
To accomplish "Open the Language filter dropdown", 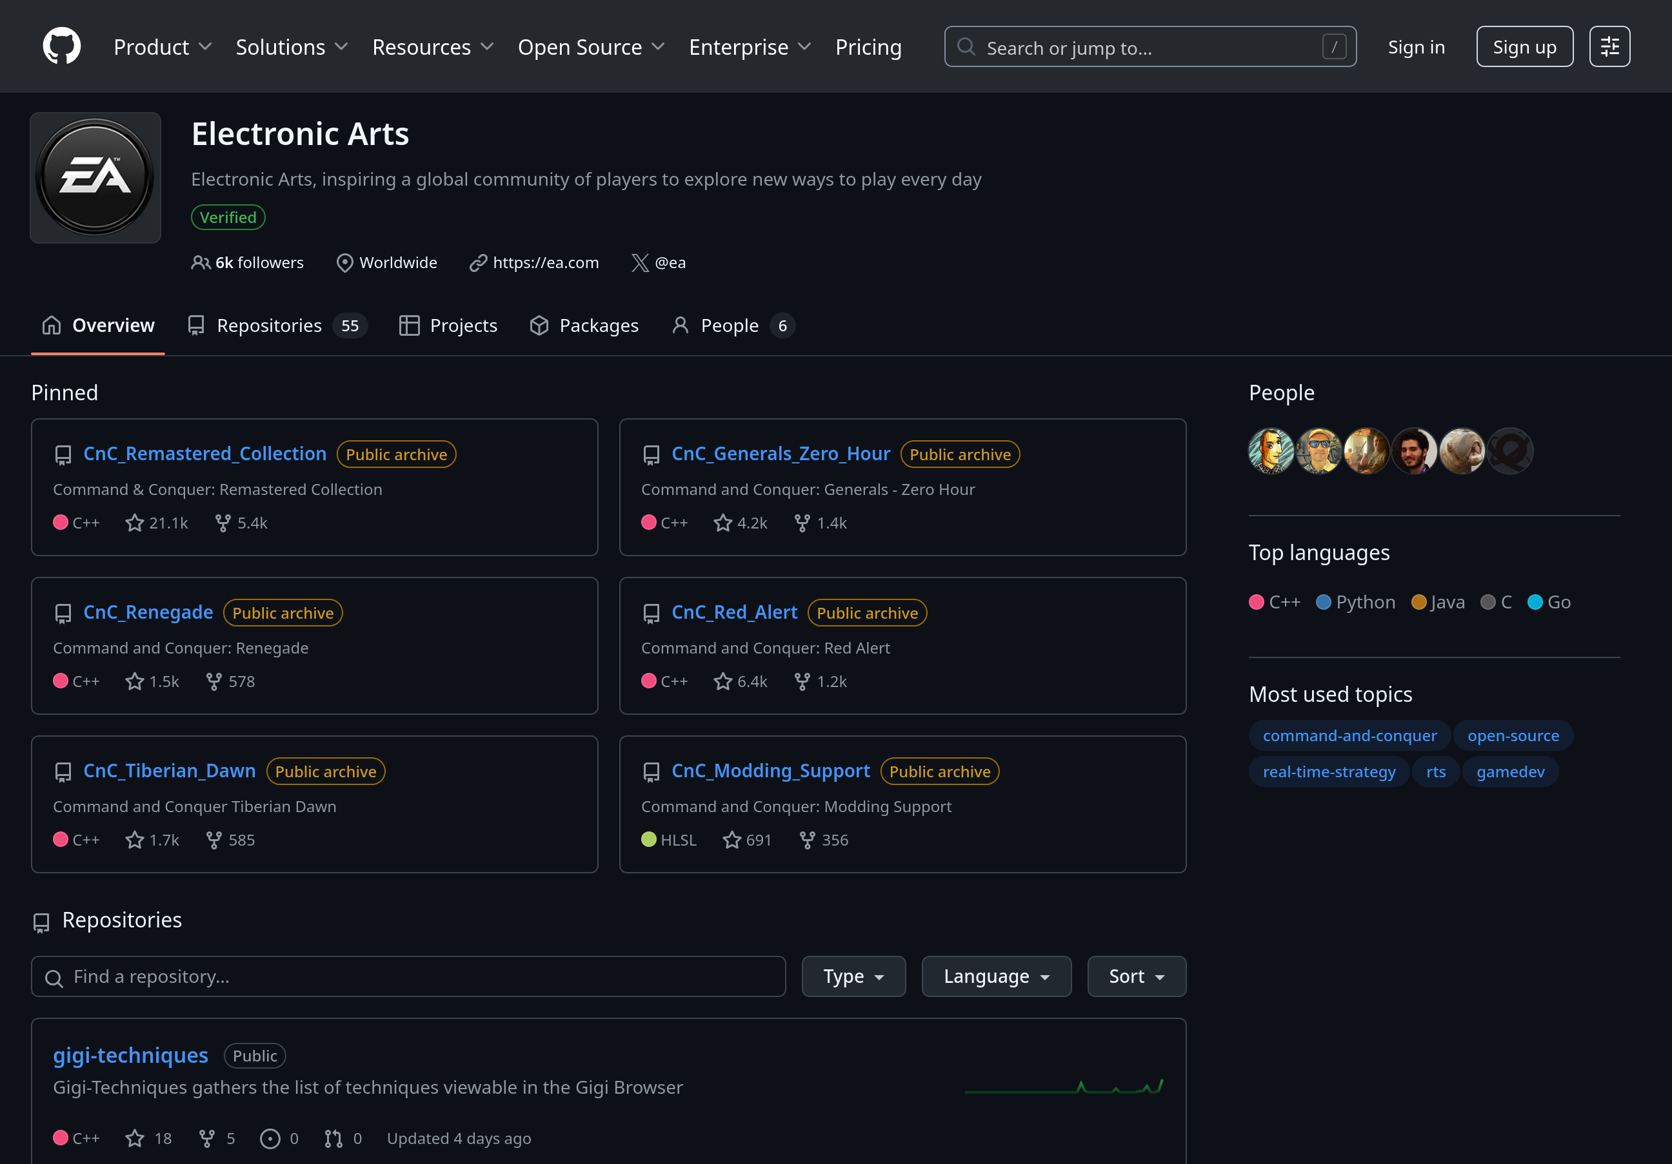I will [x=995, y=976].
